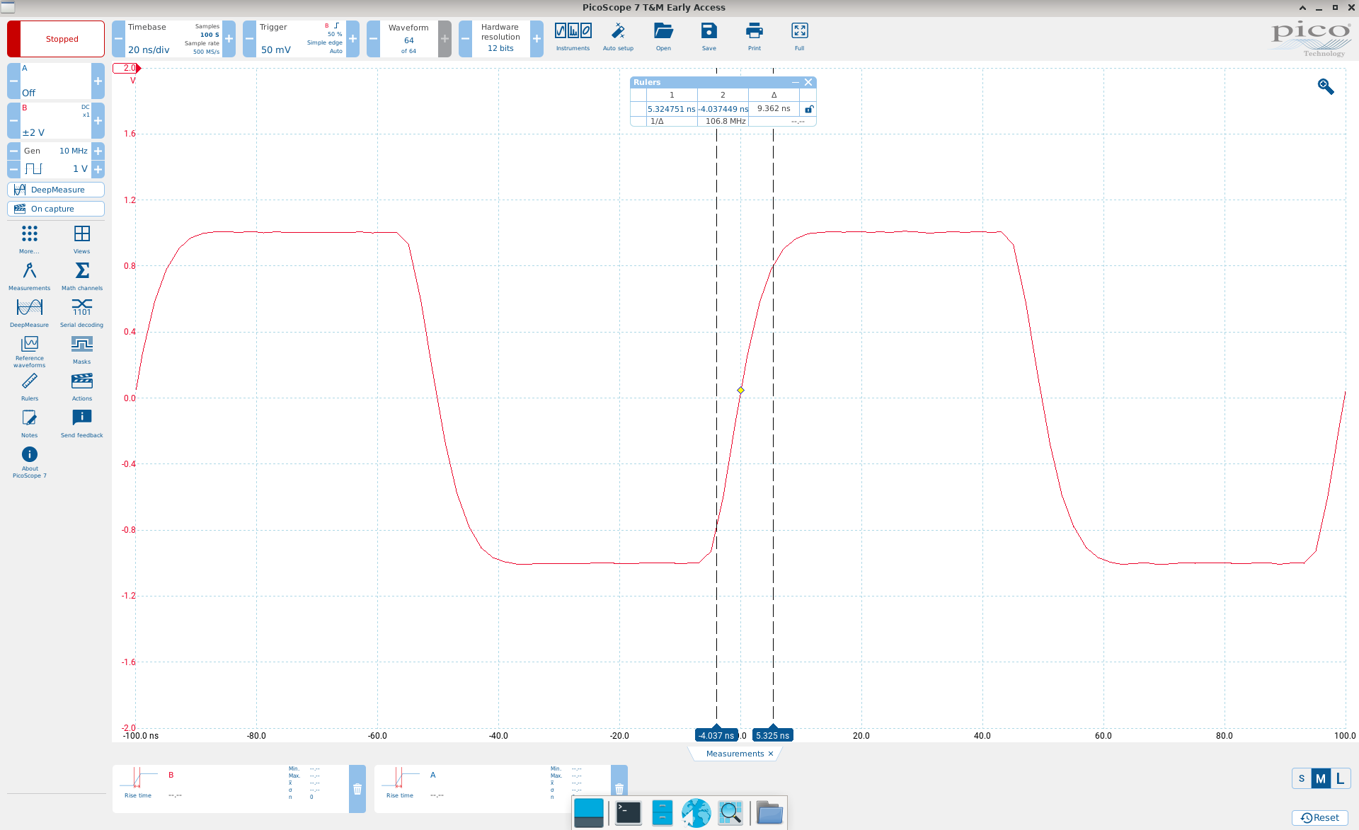Screen dimensions: 1359x830
Task: Open Trigger settings
Action: pos(301,39)
